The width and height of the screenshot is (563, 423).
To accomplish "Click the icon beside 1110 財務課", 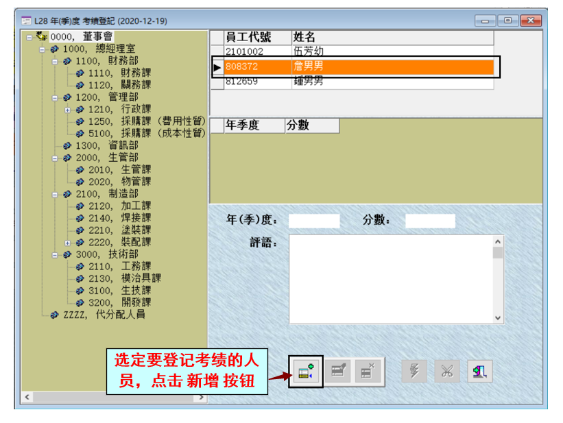I will (x=80, y=73).
